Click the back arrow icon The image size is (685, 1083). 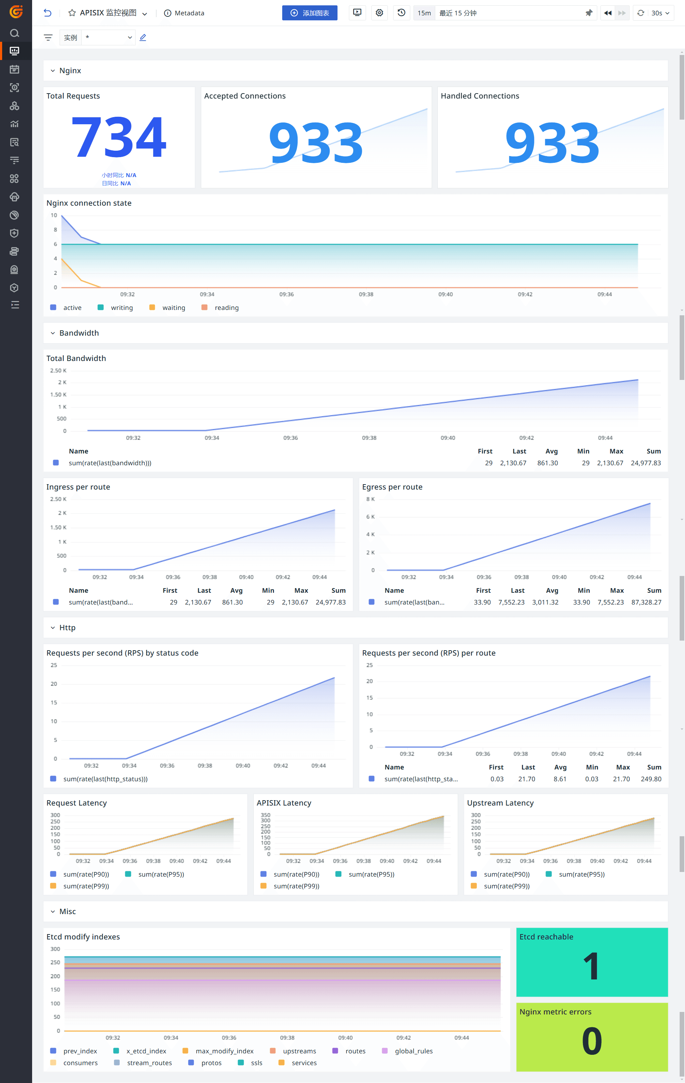click(x=48, y=13)
